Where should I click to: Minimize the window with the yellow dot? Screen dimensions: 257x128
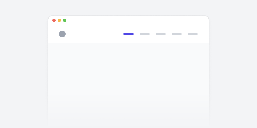click(x=59, y=20)
